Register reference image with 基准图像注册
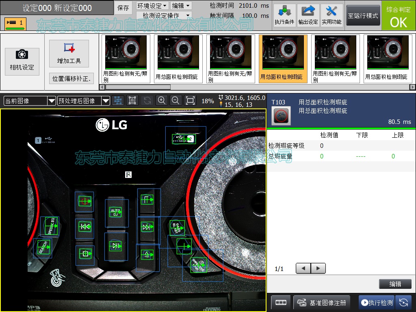 (322, 302)
